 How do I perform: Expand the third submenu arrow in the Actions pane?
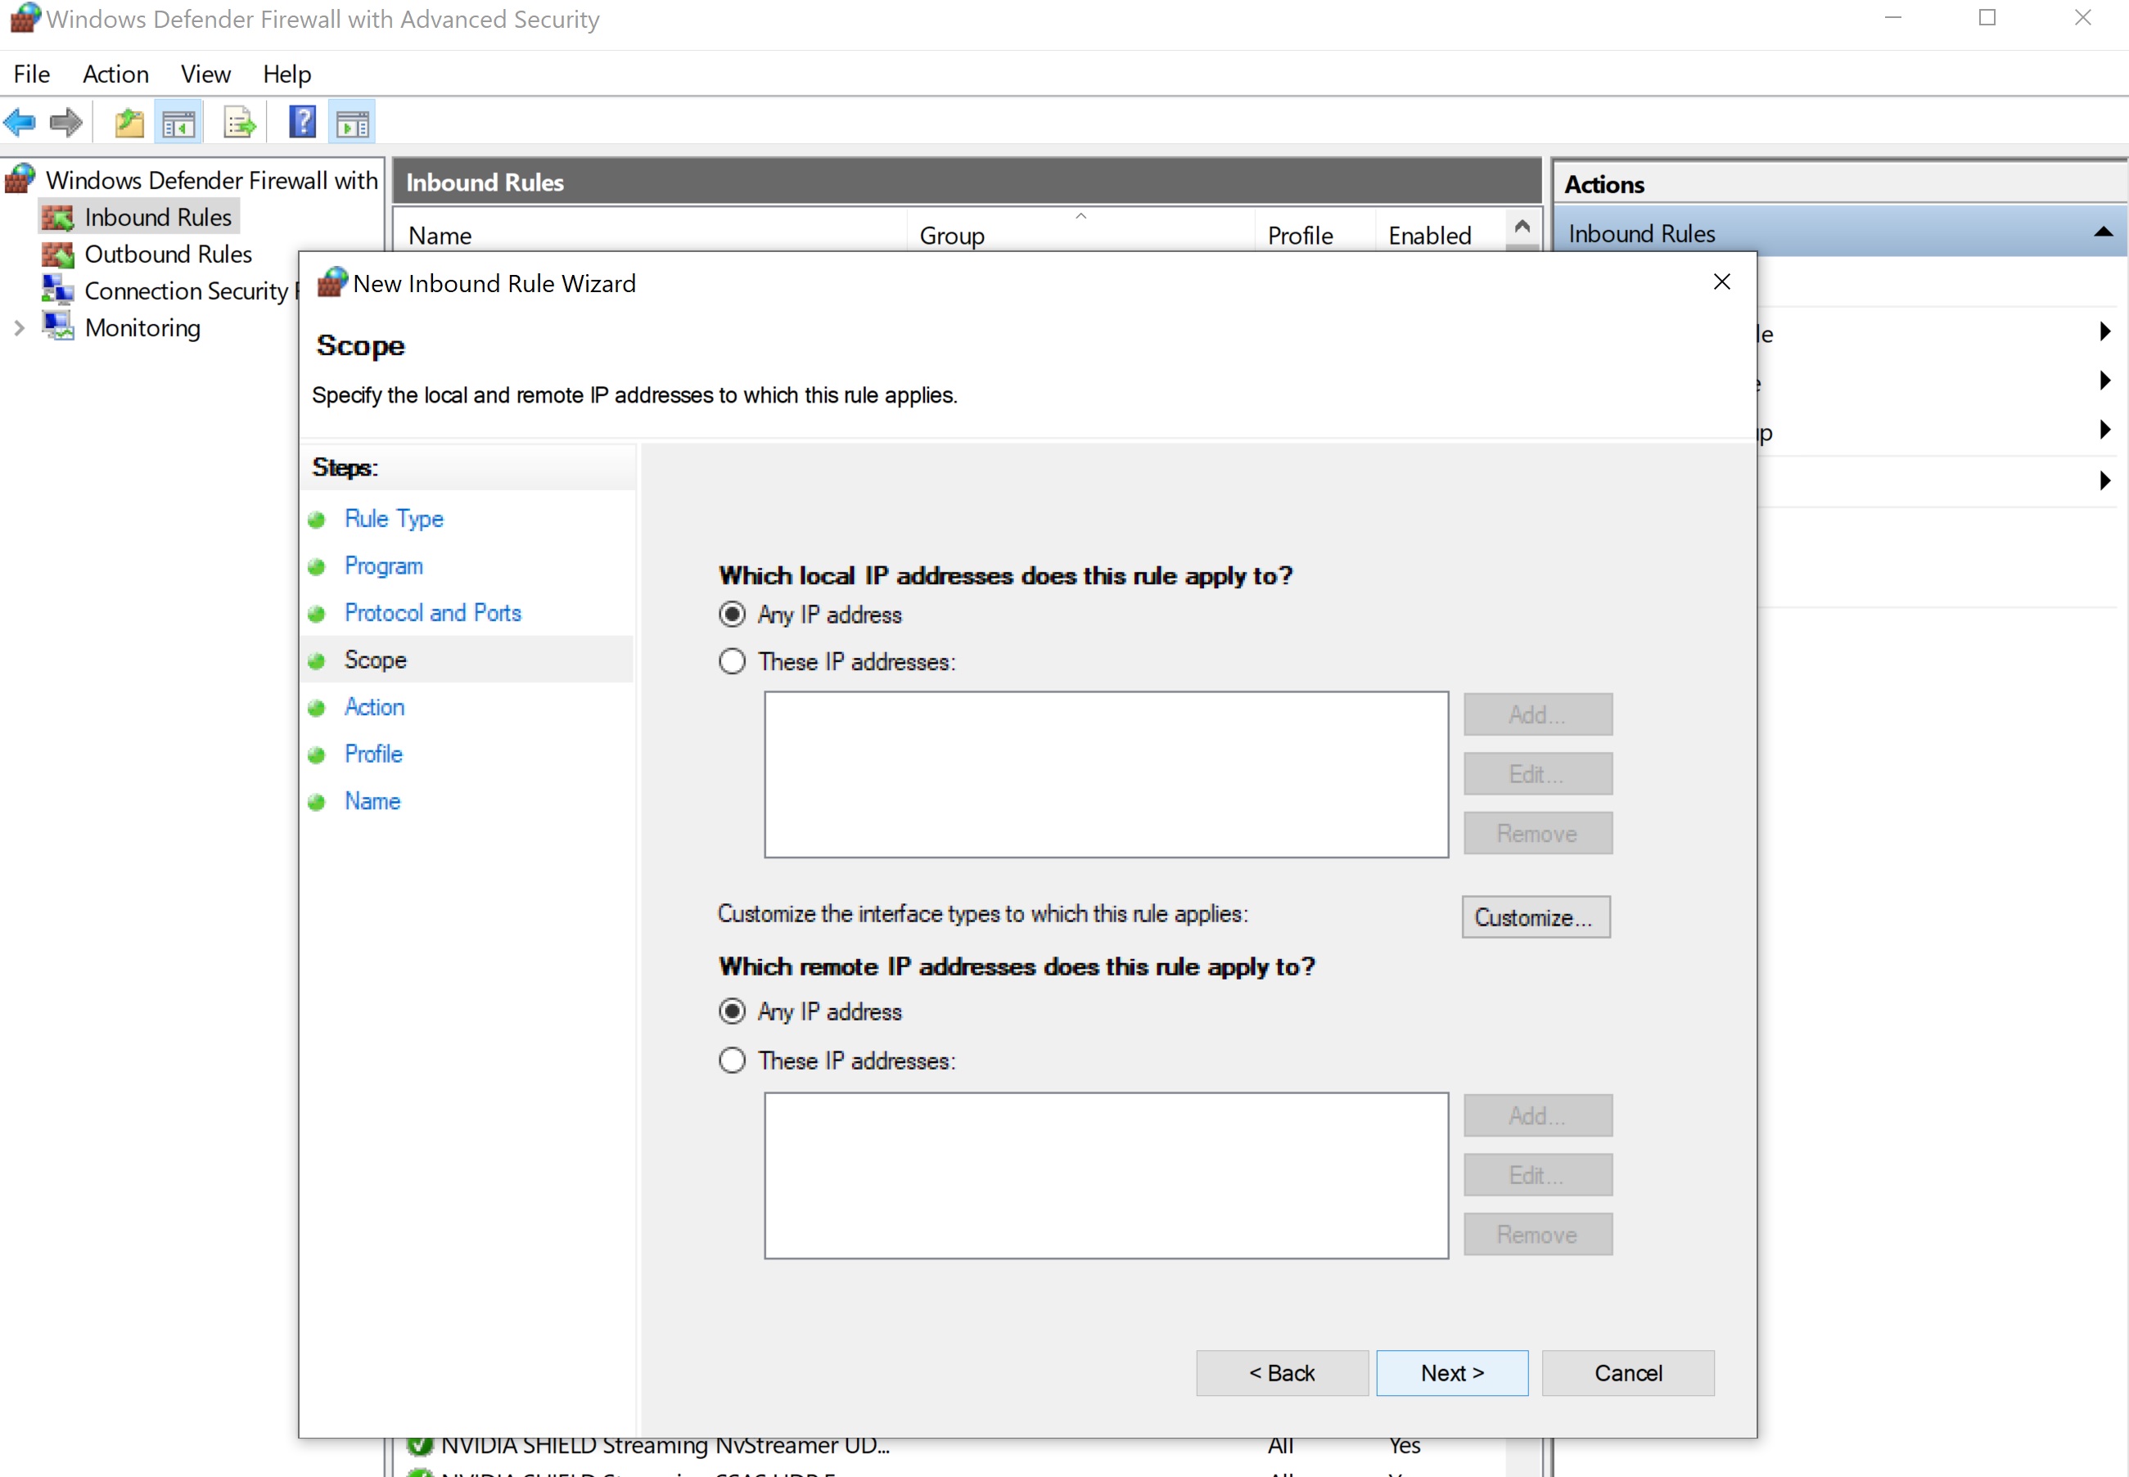(x=2105, y=430)
